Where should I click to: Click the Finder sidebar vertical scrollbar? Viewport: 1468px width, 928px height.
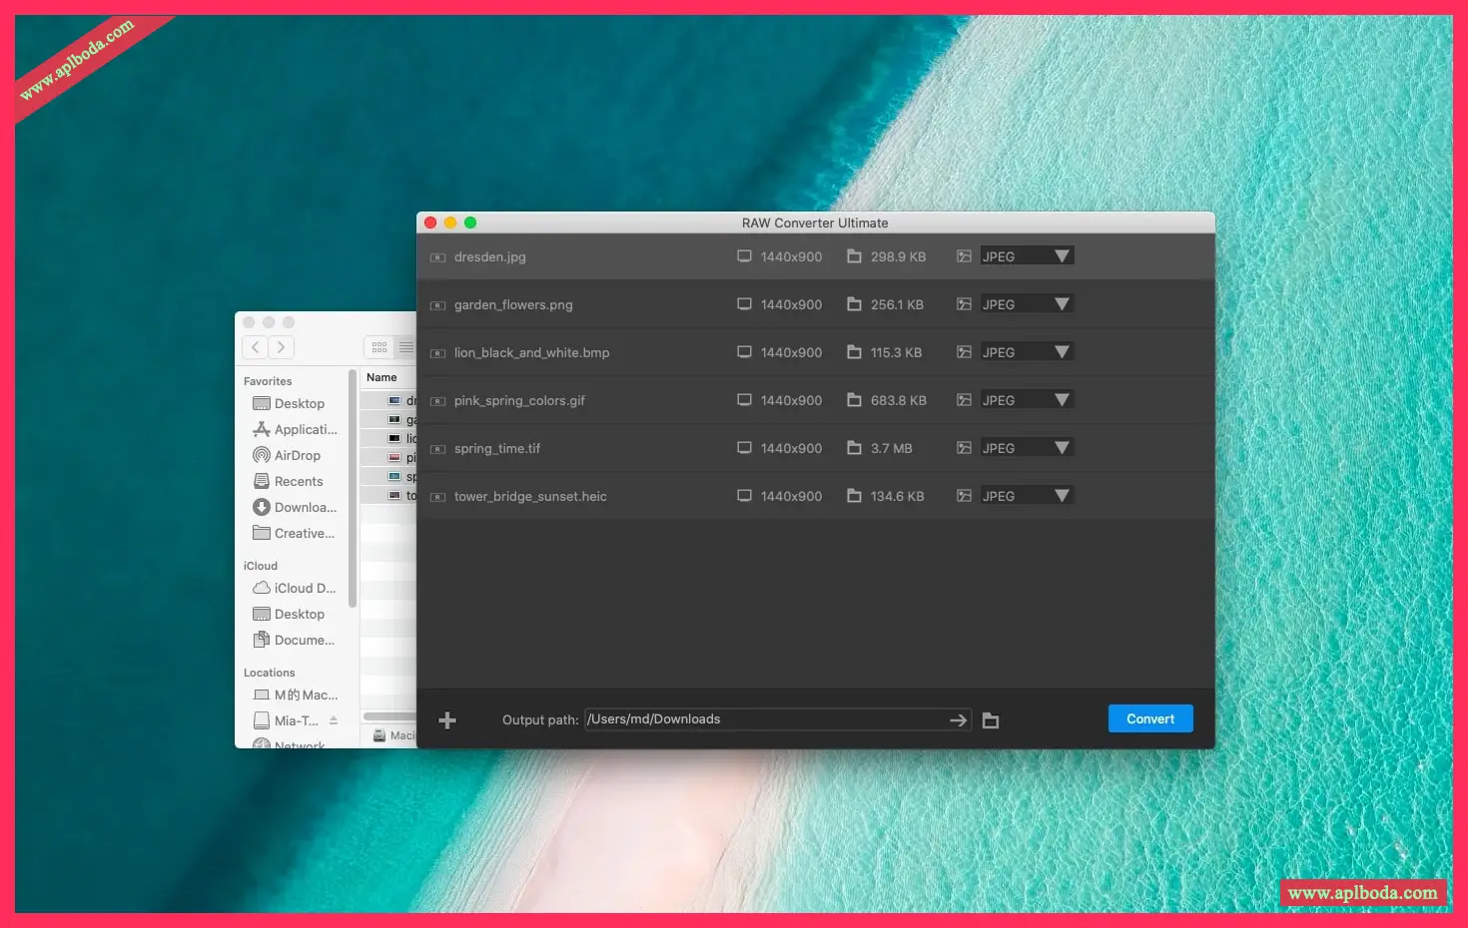(352, 489)
